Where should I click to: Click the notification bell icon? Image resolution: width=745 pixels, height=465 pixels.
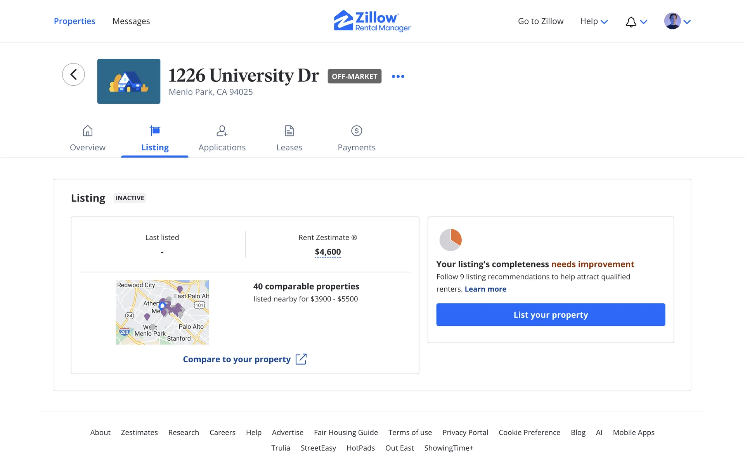[631, 22]
